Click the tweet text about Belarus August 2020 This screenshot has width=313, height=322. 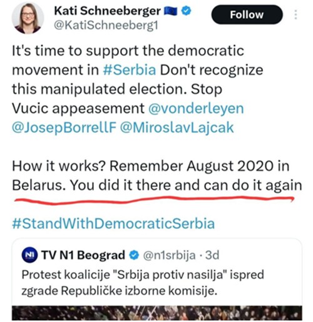157,176
